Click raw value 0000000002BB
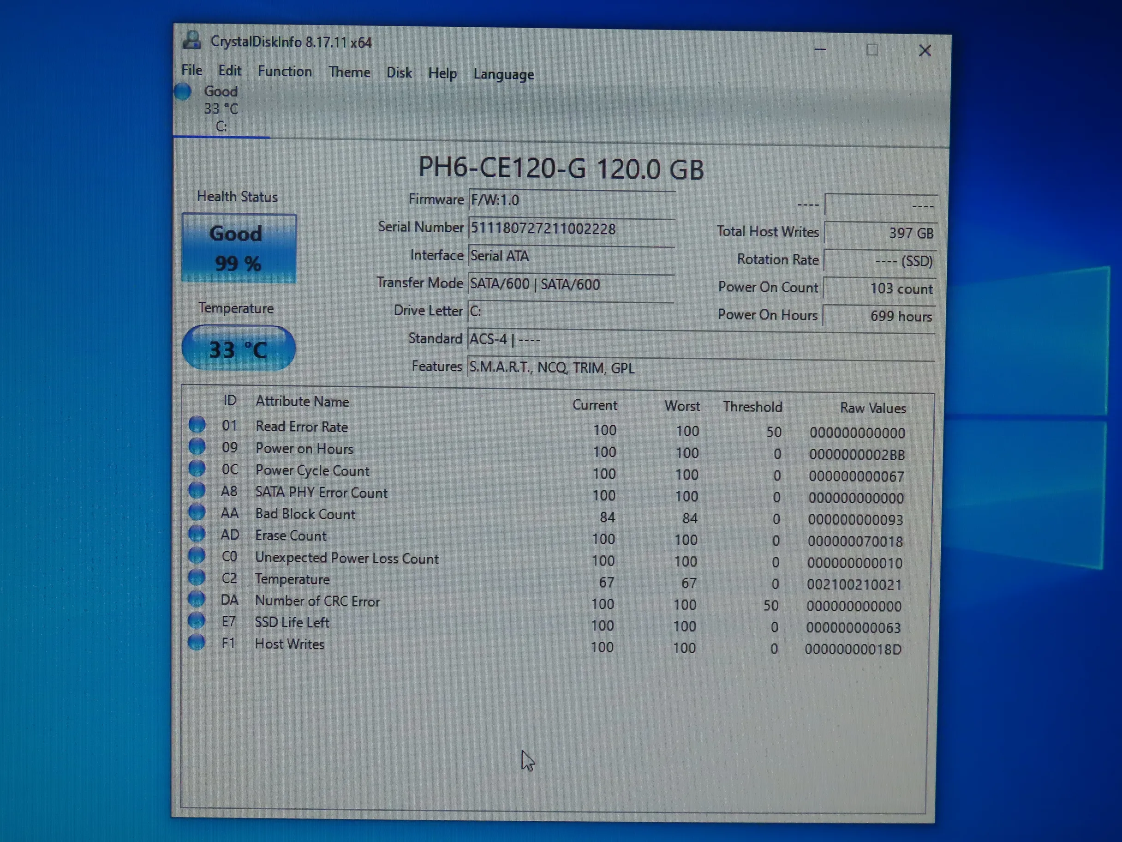The image size is (1122, 842). [x=857, y=455]
